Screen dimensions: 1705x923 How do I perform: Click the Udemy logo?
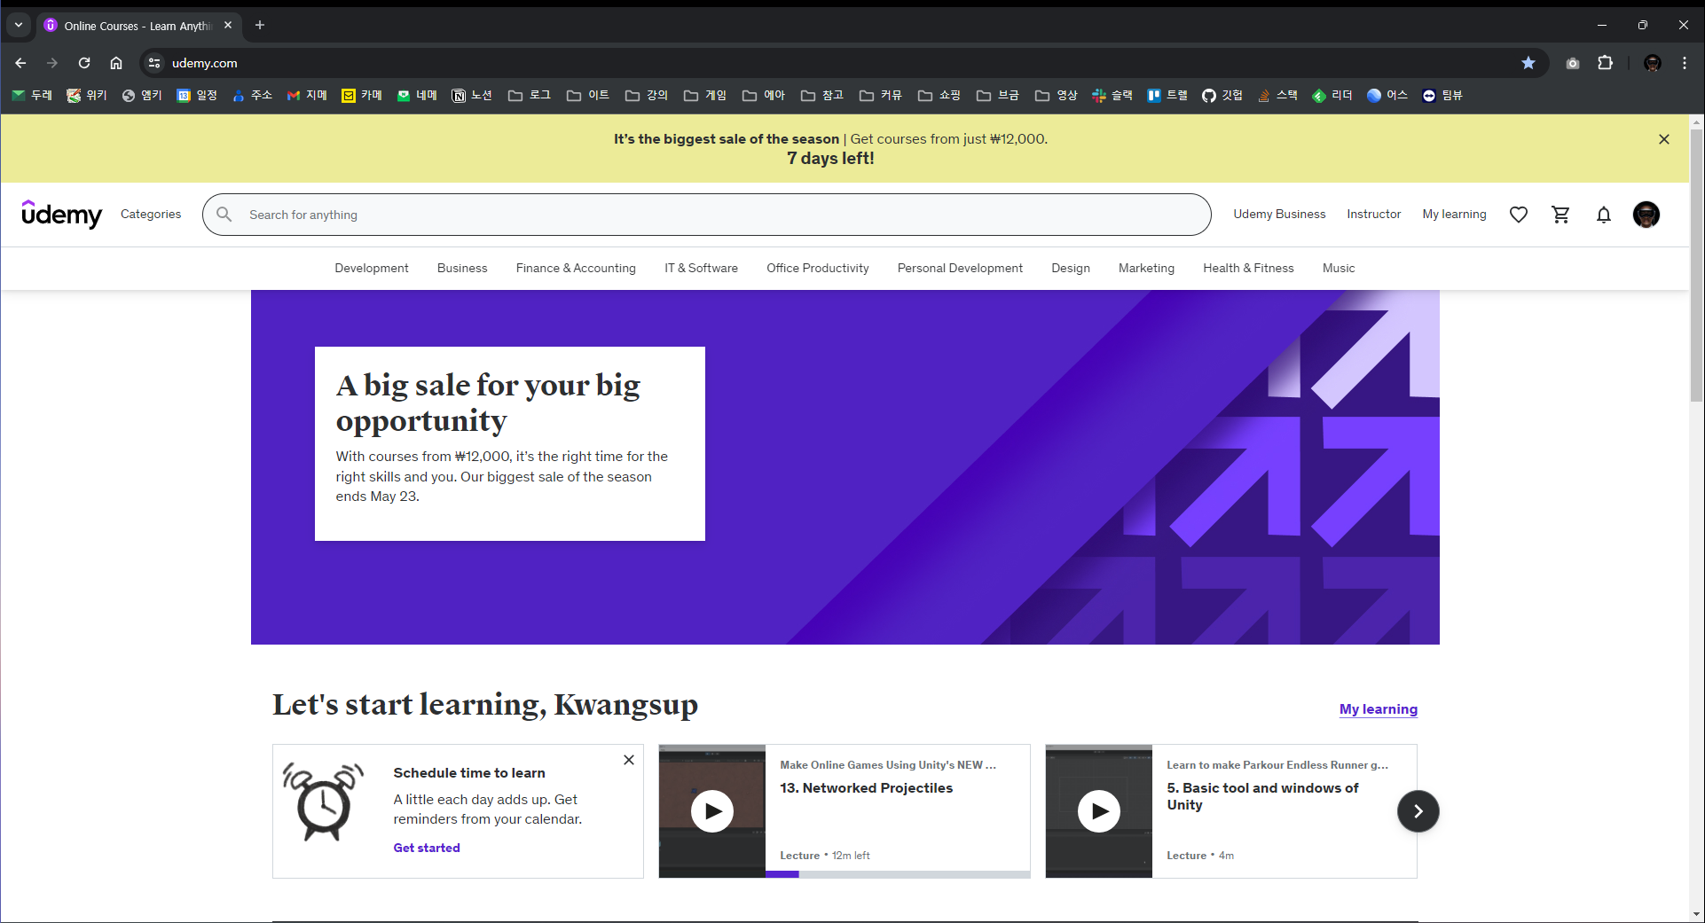61,214
